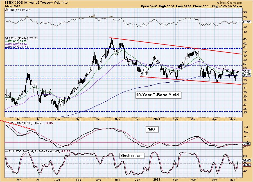
Task: Click the RSI(14) 51.61 indicator label
Action: click(x=19, y=10)
